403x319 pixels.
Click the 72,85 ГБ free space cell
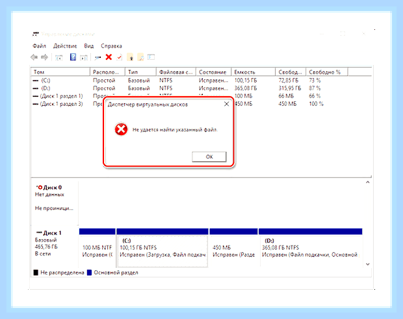pos(289,81)
